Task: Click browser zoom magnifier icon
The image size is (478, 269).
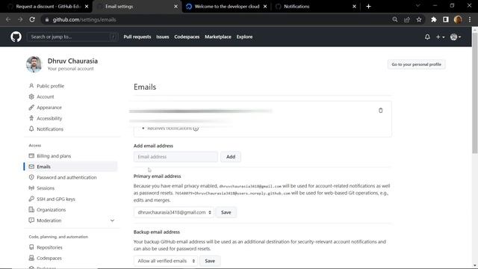Action: click(395, 19)
